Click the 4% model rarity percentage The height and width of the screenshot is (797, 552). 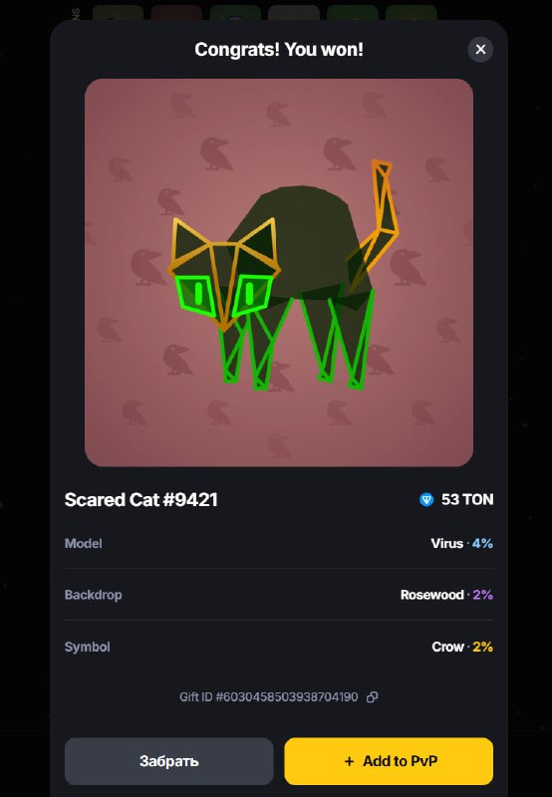click(x=482, y=543)
